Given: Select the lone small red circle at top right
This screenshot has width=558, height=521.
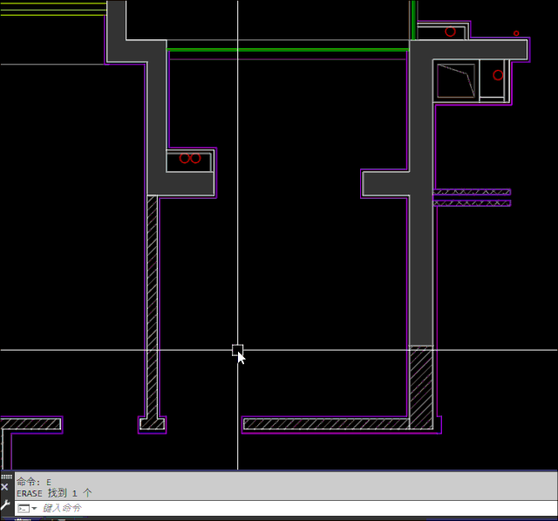Looking at the screenshot, I should point(516,33).
